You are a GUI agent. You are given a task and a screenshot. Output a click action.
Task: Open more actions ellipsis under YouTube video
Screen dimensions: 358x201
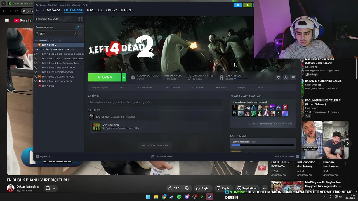click(265, 188)
